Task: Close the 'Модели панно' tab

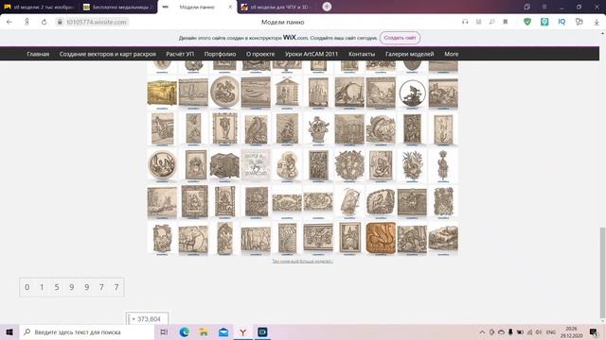Action: pos(230,7)
